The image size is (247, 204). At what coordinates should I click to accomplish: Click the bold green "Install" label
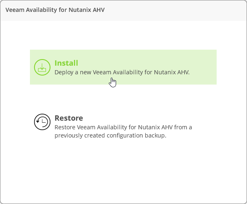click(66, 63)
